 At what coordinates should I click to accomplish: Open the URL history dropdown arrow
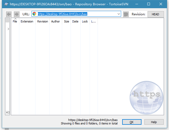coord(119,14)
